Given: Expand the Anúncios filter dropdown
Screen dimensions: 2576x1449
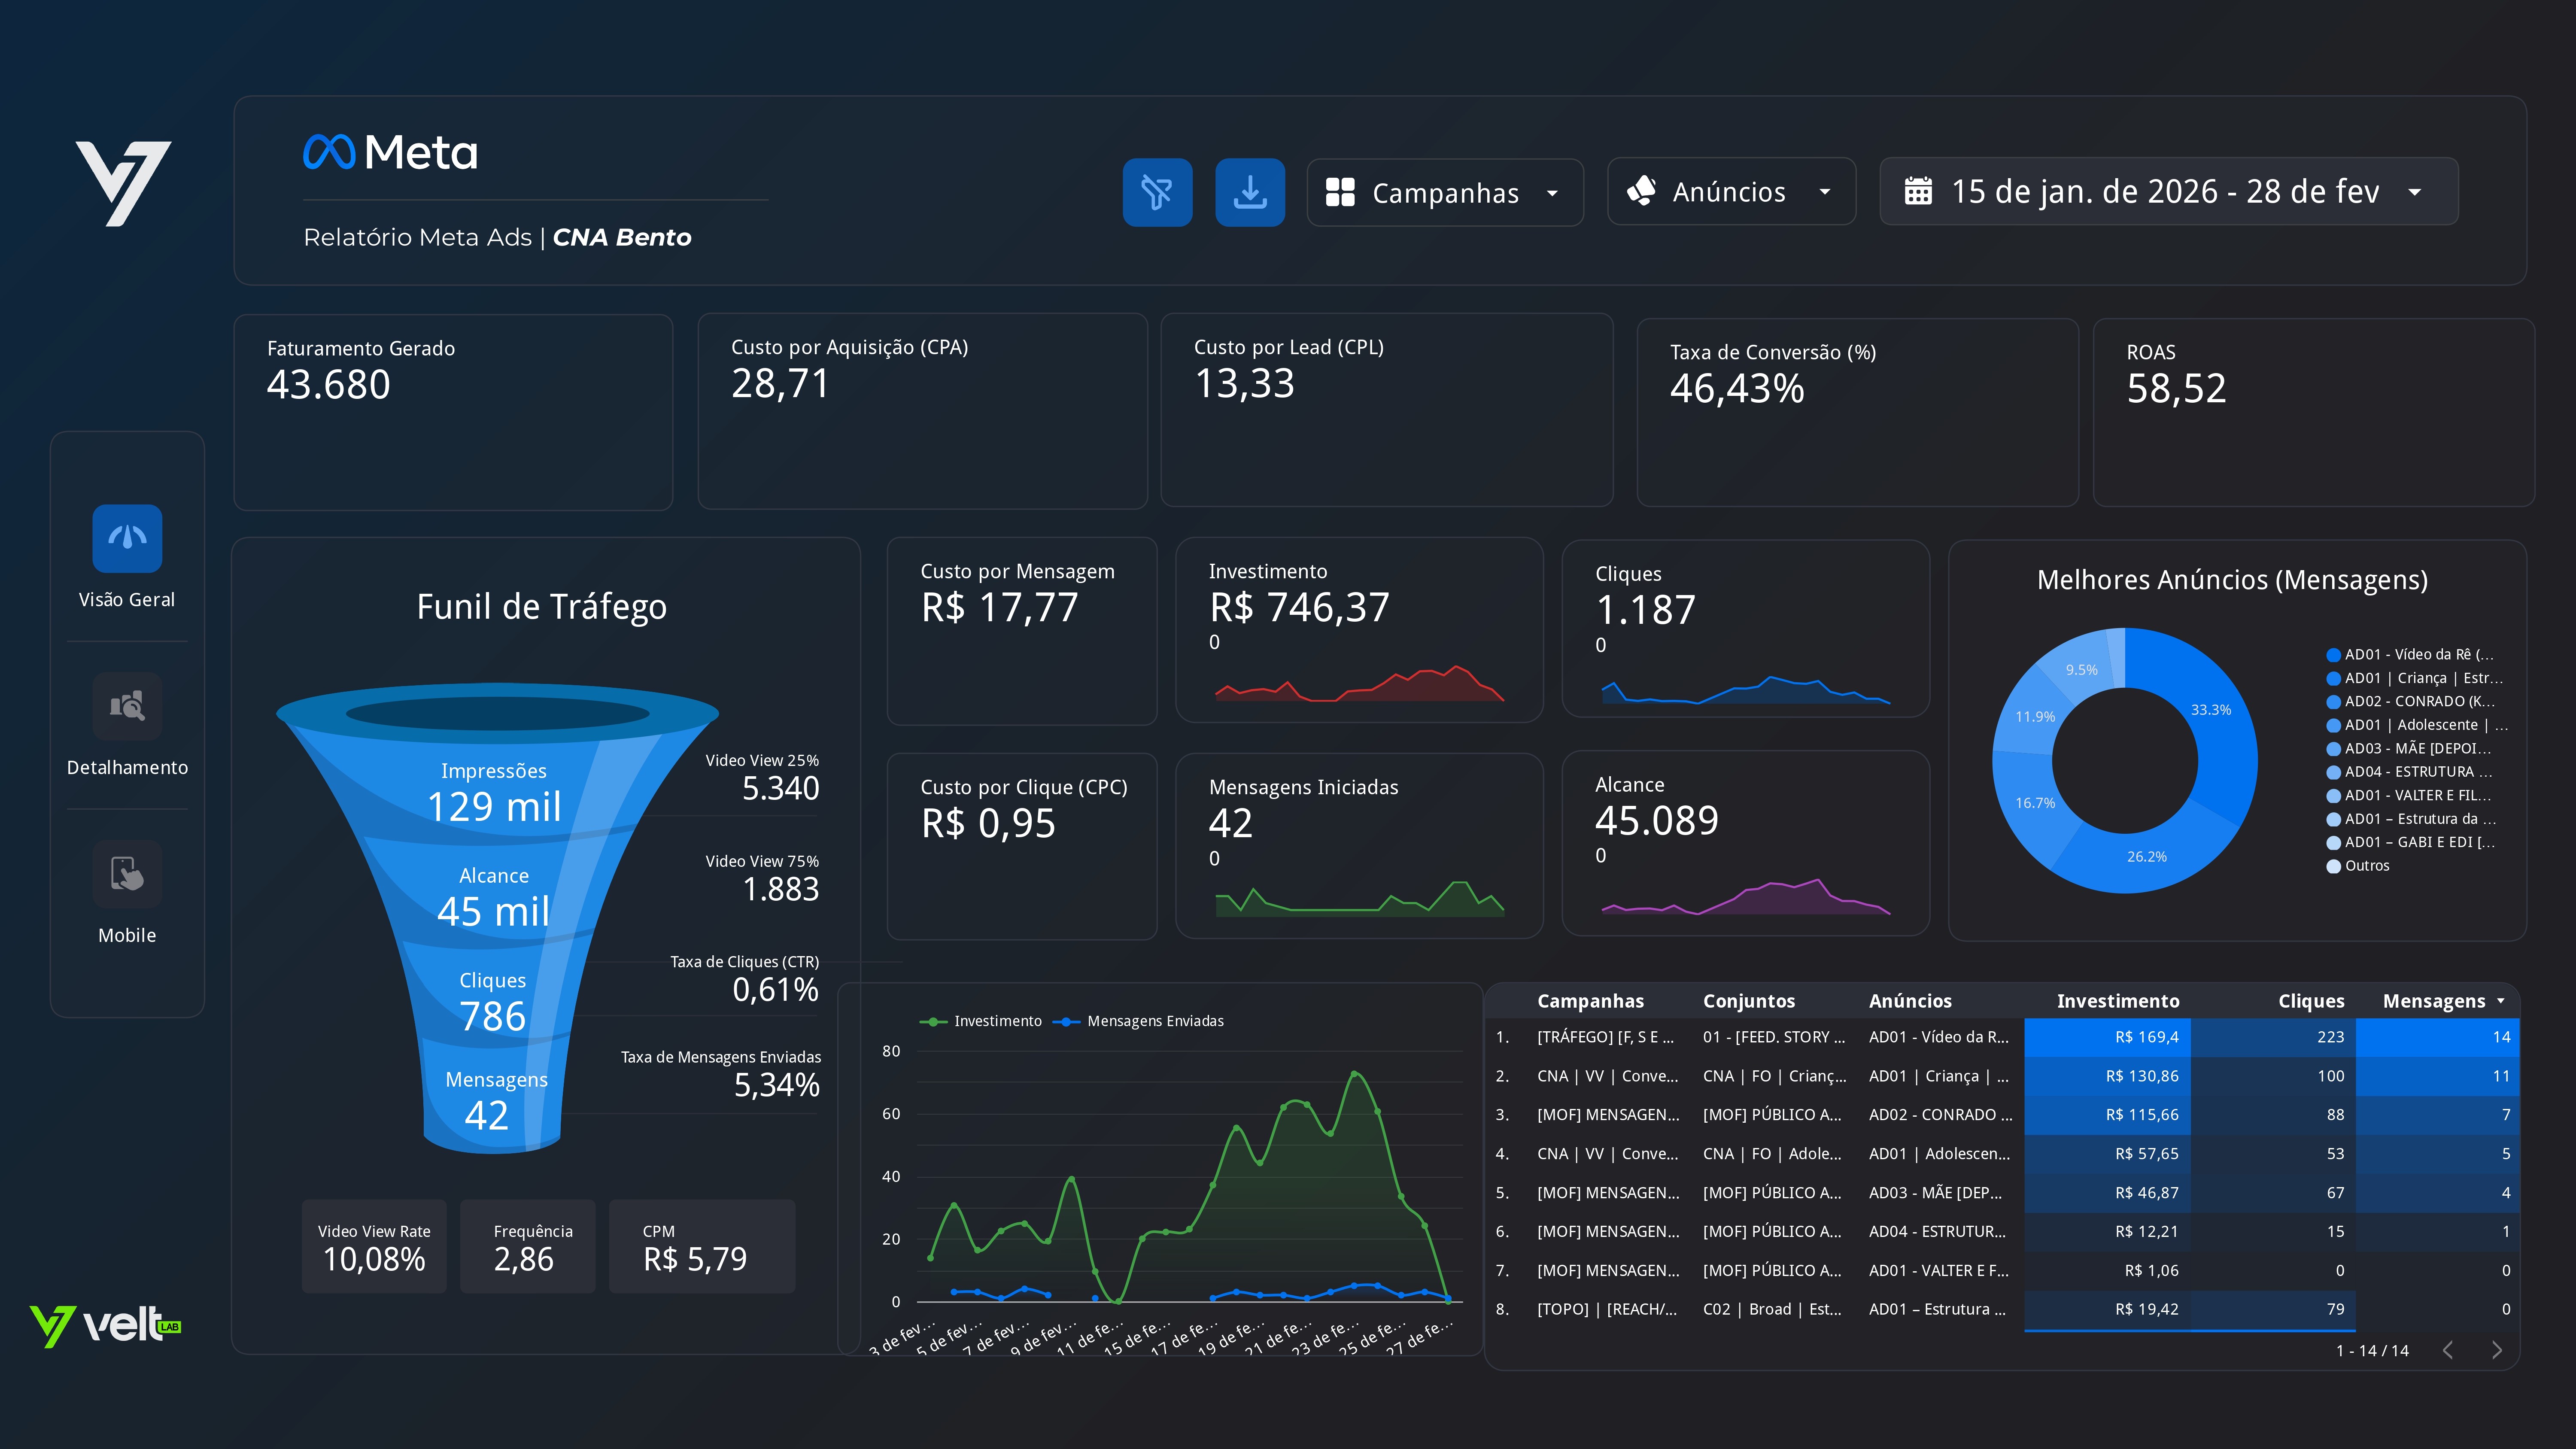Looking at the screenshot, I should (1731, 192).
